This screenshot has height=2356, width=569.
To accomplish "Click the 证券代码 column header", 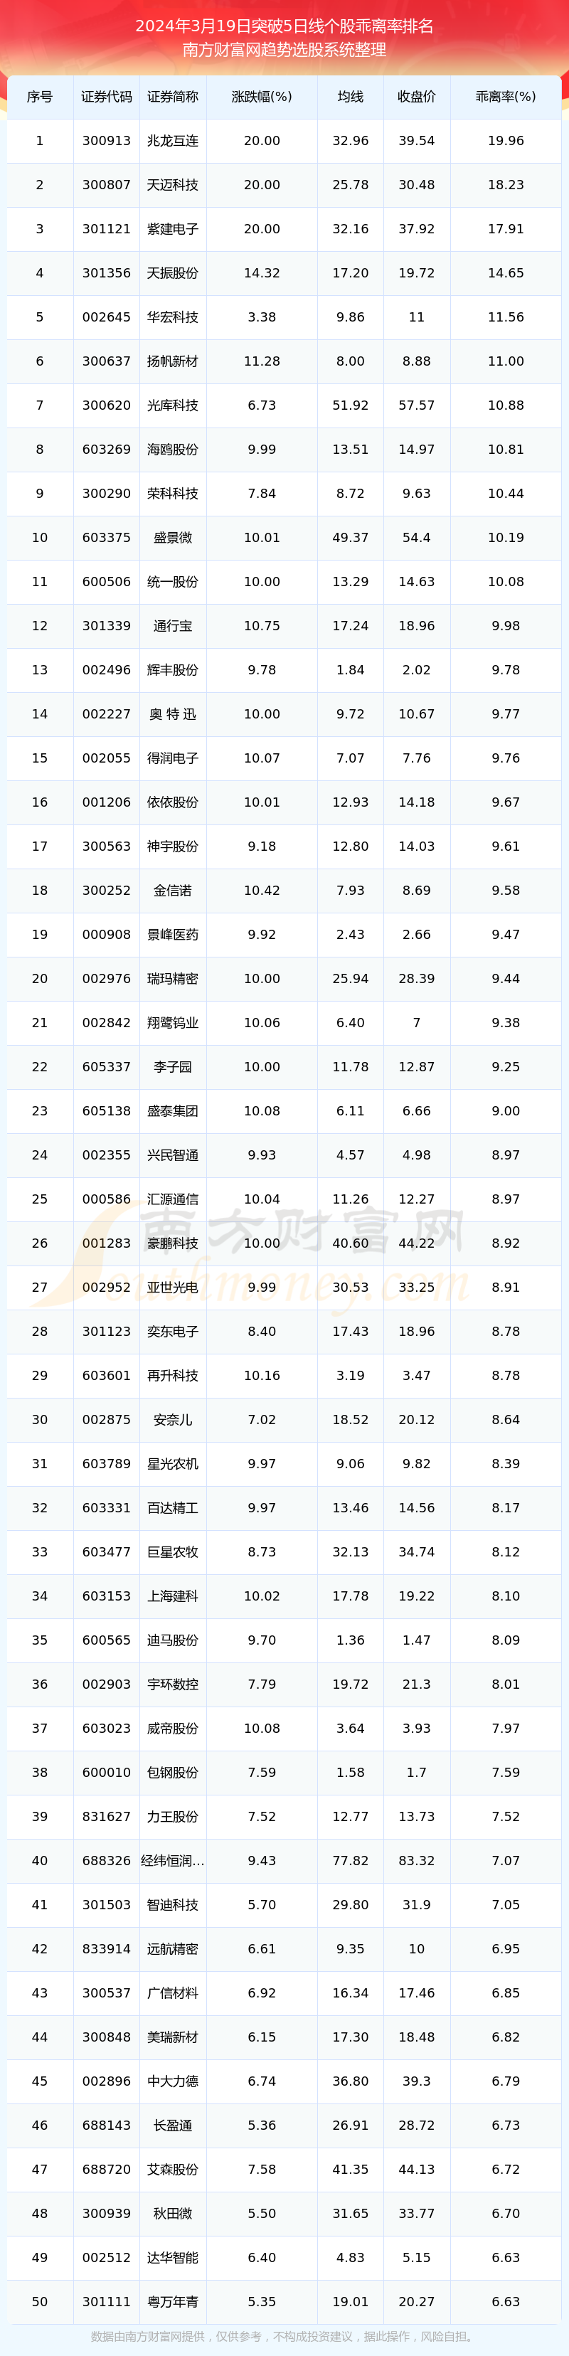I will 106,97.
